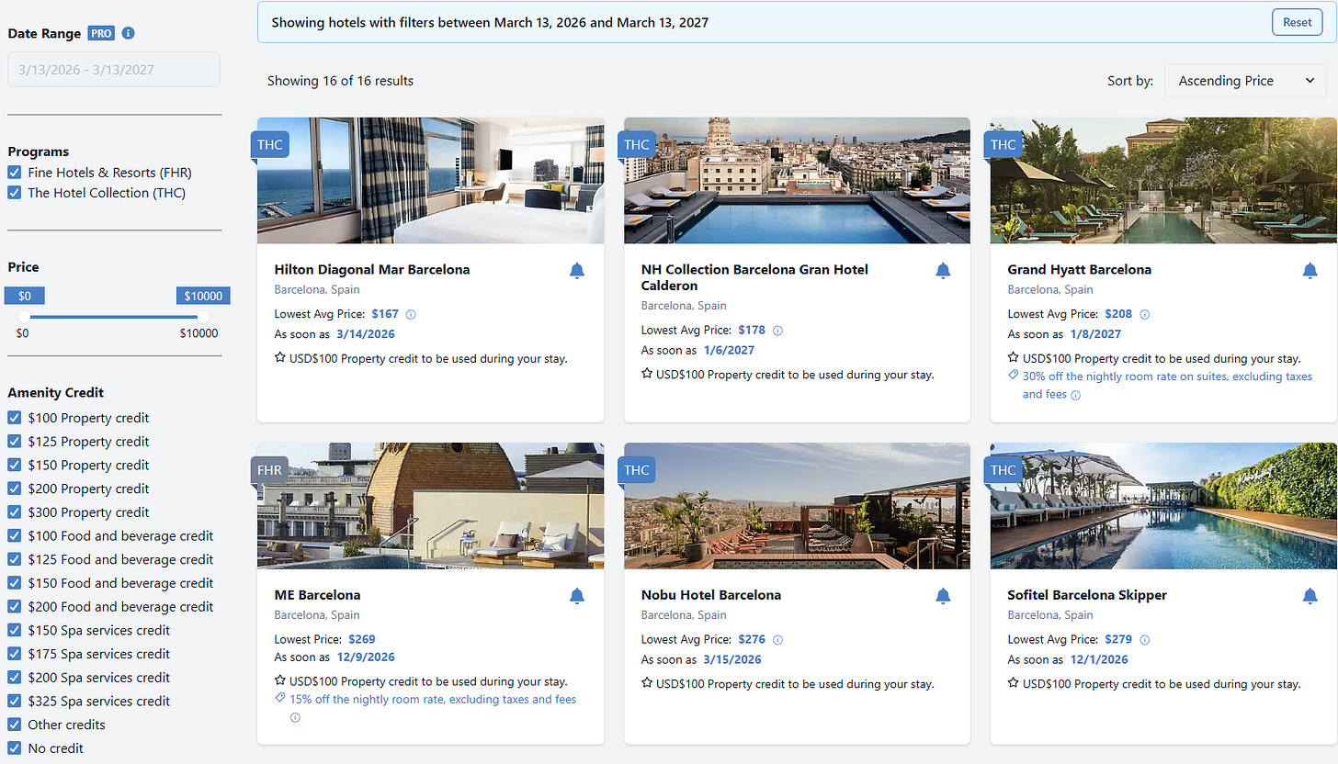
Task: Click the 'Showing 16 of 16 results' text
Action: click(340, 81)
